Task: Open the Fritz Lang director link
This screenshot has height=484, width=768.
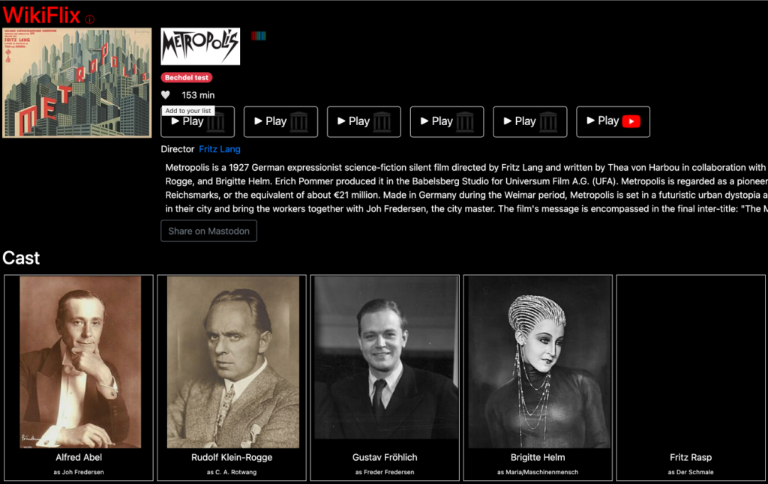Action: (x=220, y=149)
